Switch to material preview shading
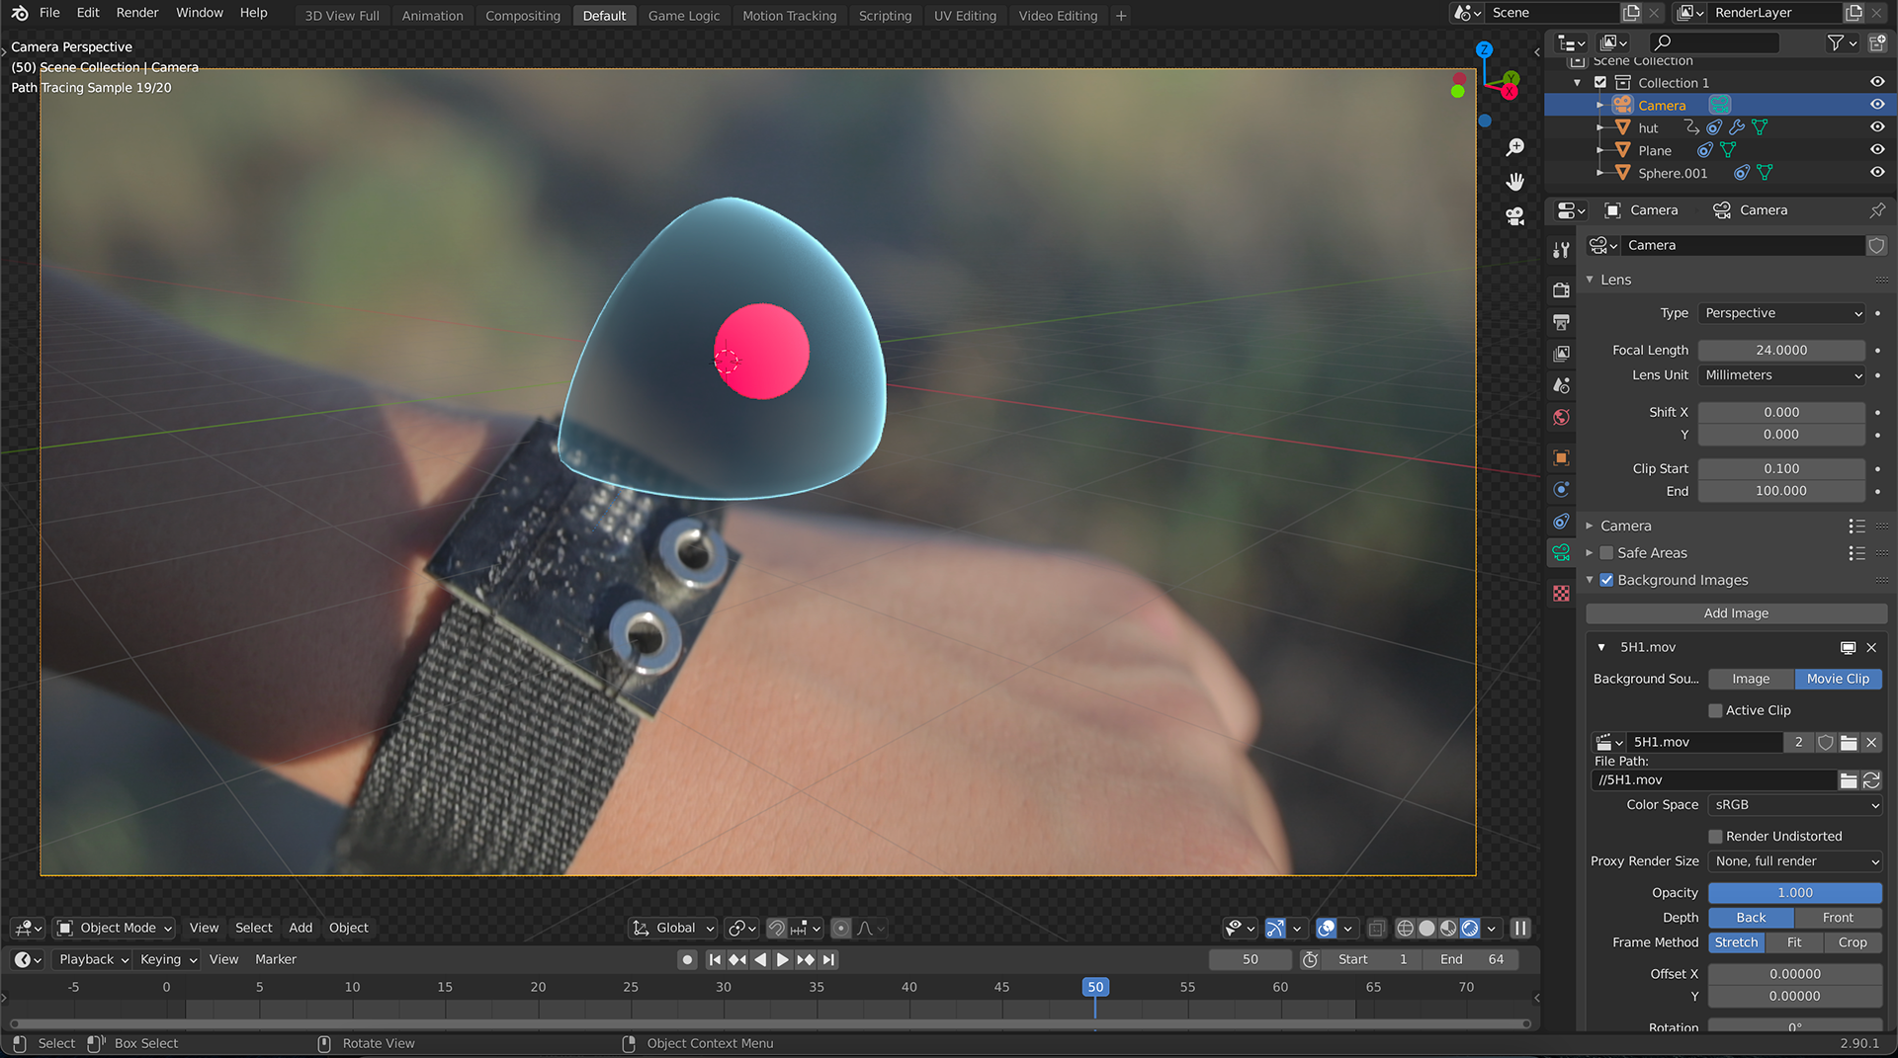This screenshot has width=1898, height=1058. [x=1448, y=928]
